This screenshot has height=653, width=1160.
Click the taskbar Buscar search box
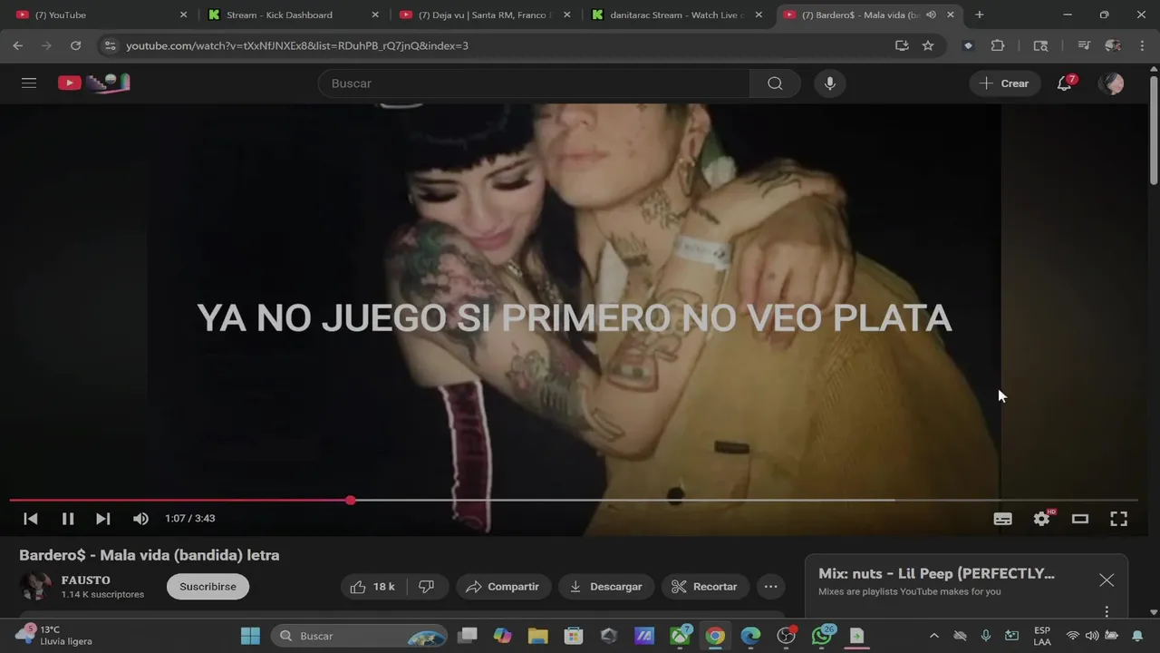pyautogui.click(x=359, y=636)
